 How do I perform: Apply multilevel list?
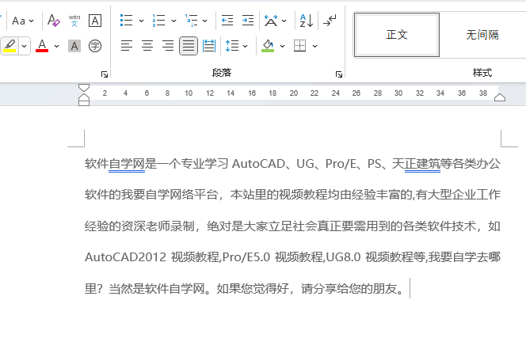tap(191, 21)
